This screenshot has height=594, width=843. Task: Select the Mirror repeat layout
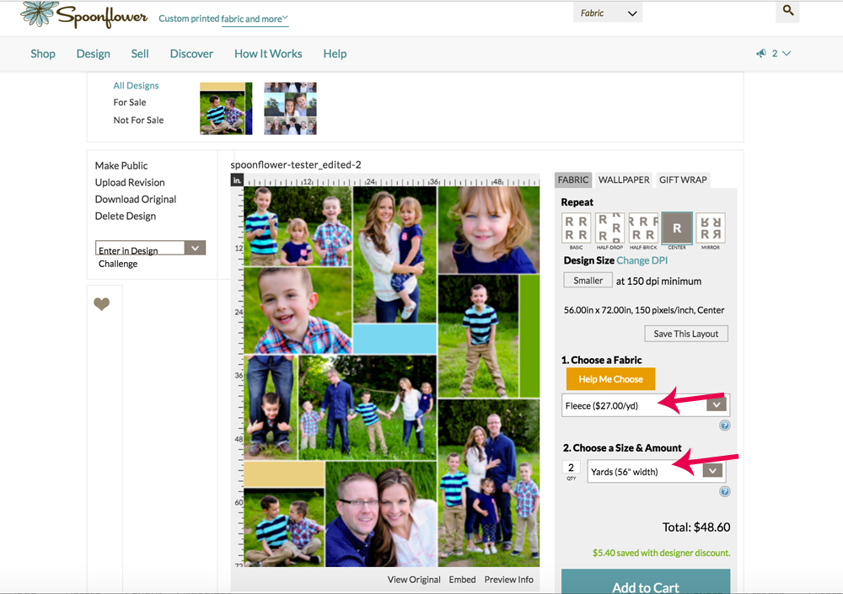coord(710,228)
